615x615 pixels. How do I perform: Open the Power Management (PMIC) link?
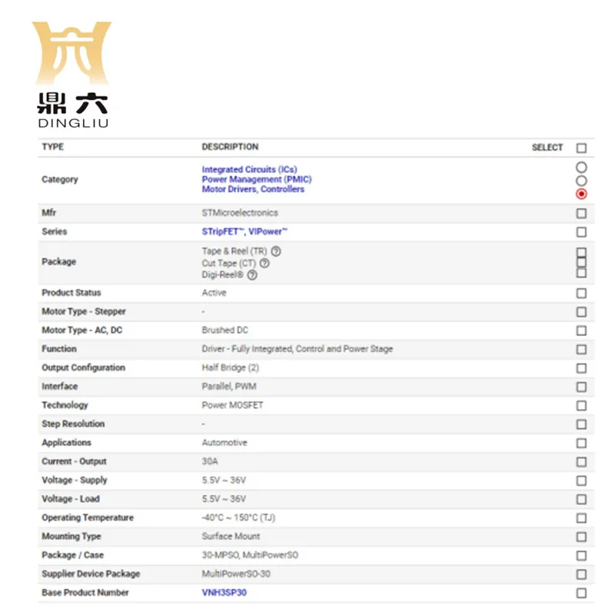click(x=257, y=179)
